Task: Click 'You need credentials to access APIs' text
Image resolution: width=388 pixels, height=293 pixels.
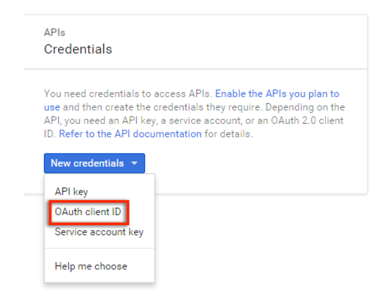Action: [127, 94]
